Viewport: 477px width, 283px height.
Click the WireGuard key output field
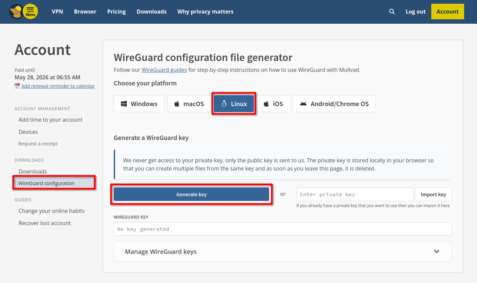(283, 229)
